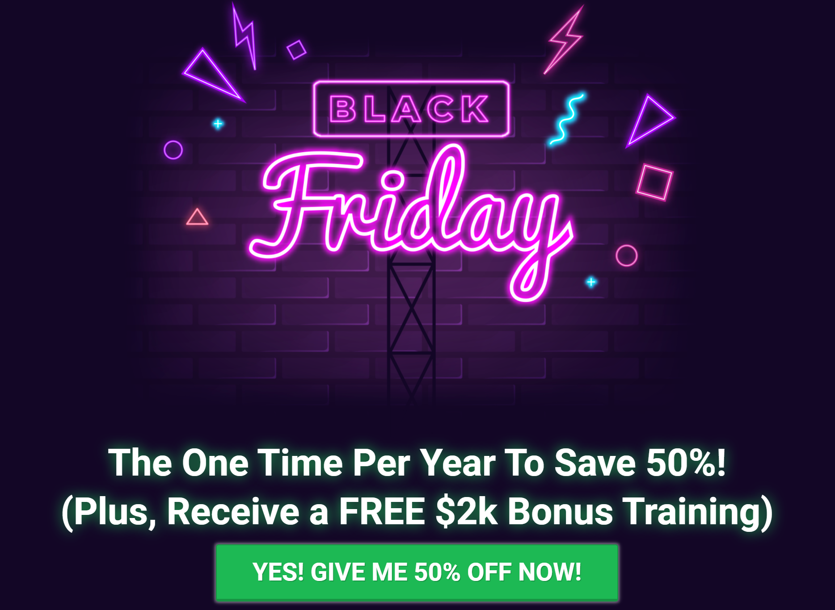The image size is (835, 610).
Task: Click the YES! GIVE ME 50% OFF NOW! button
Action: click(417, 571)
